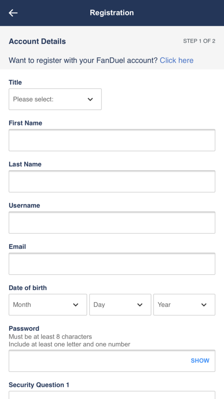The width and height of the screenshot is (224, 399).
Task: Open the Title 'Please select:' dropdown
Action: (x=47, y=99)
